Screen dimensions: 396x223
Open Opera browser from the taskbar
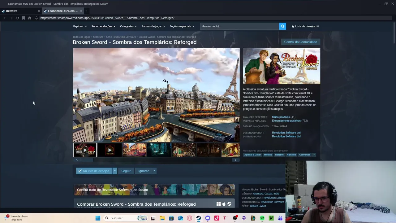tap(189, 218)
